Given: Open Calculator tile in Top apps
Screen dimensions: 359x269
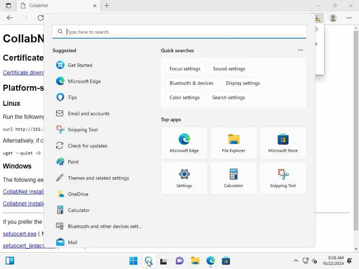Looking at the screenshot, I should tap(233, 178).
